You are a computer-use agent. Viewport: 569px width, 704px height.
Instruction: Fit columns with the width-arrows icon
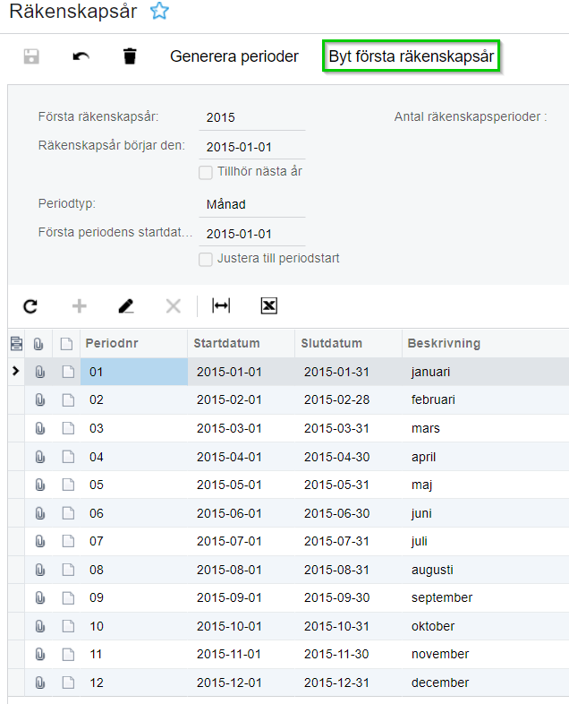point(221,306)
